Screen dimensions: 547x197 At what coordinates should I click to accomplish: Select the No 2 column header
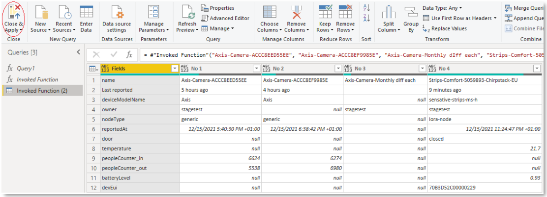(x=302, y=69)
